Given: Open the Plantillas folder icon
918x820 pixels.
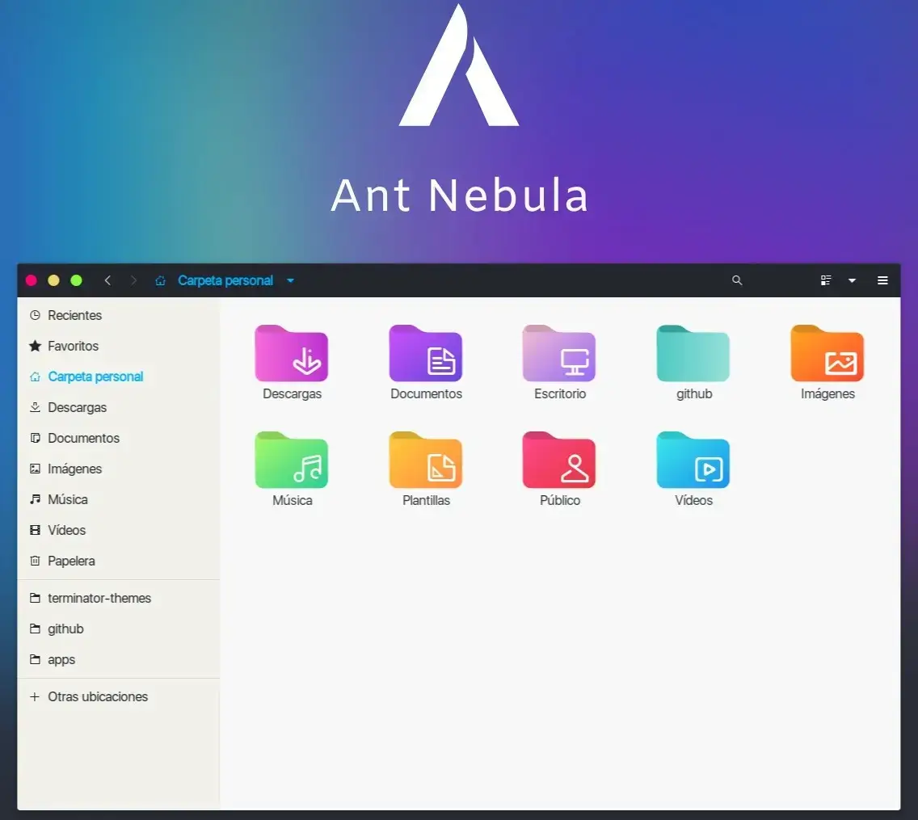Looking at the screenshot, I should click(x=426, y=460).
